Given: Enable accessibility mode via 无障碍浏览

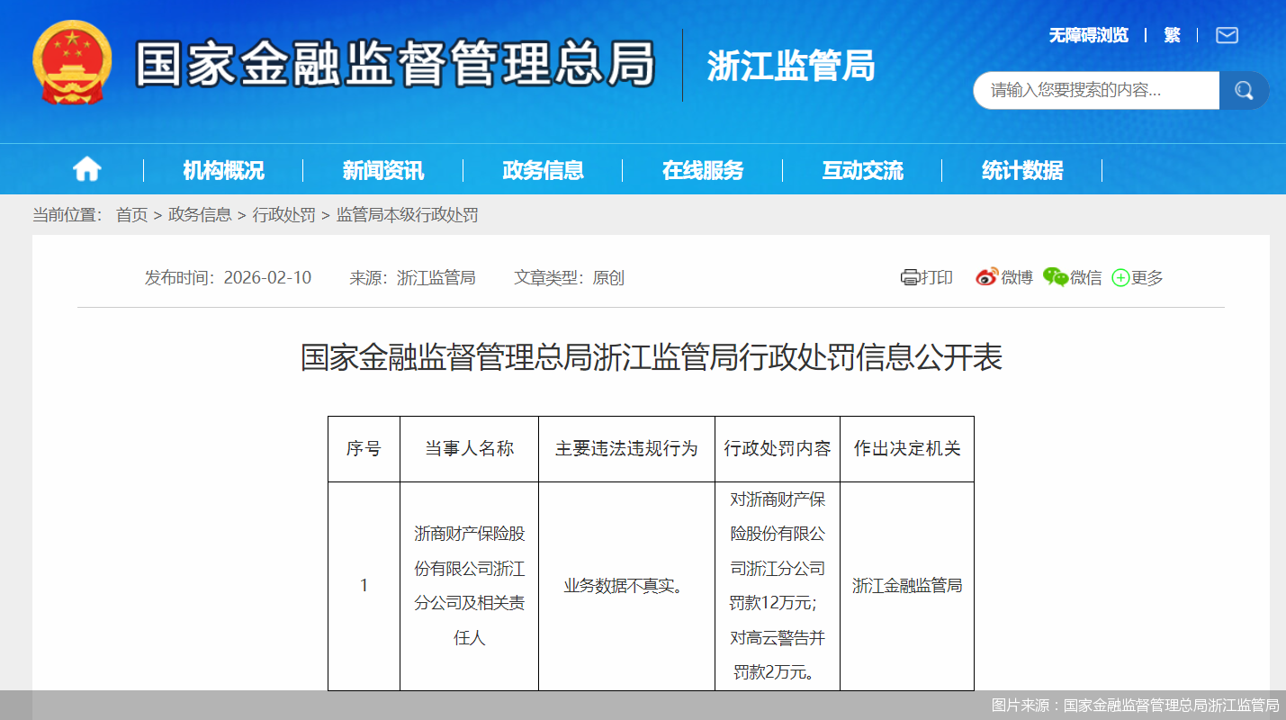Looking at the screenshot, I should (1089, 35).
